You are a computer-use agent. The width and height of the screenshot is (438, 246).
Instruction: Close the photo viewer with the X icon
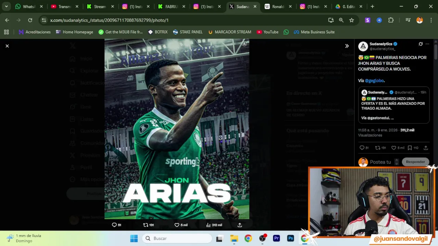[7, 46]
